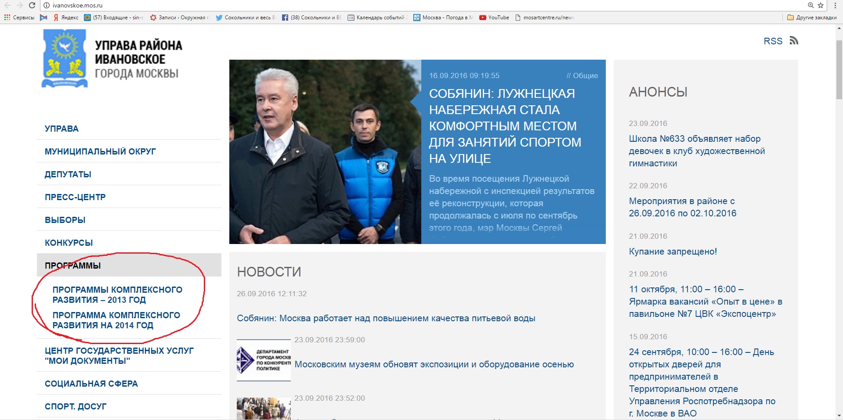Screen dimensions: 843x420
Task: Open the (57) Входящие mail bookmark
Action: coord(114,18)
